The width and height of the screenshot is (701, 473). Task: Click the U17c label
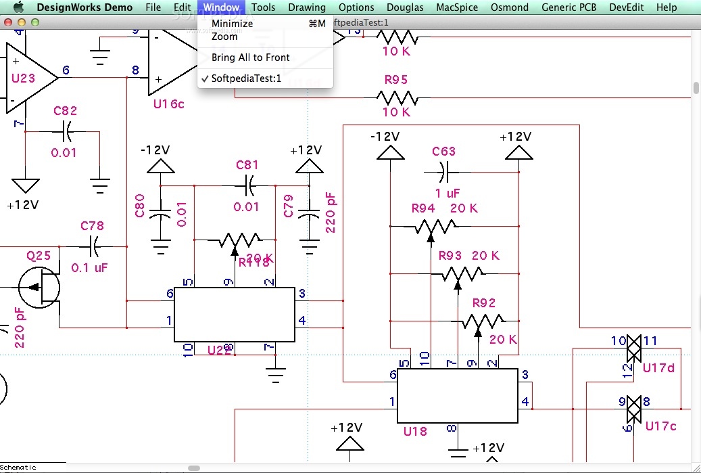pos(660,426)
